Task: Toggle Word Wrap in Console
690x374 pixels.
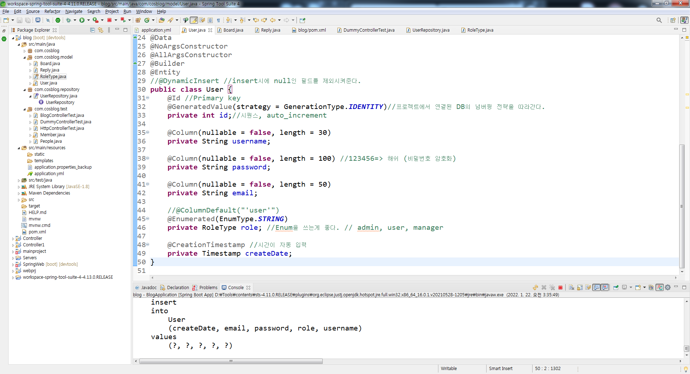Action: 588,287
